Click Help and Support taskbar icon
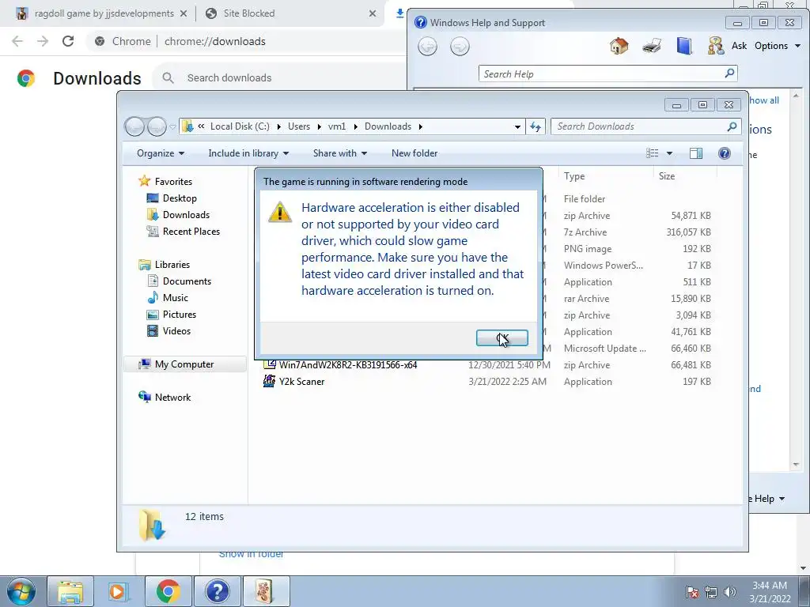The height and width of the screenshot is (607, 810). coord(217,591)
